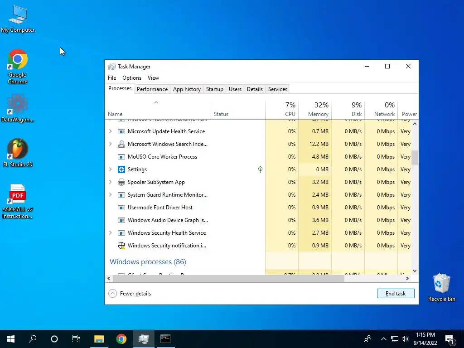Image resolution: width=464 pixels, height=348 pixels.
Task: Sort by the Memory column header
Action: tap(315, 110)
